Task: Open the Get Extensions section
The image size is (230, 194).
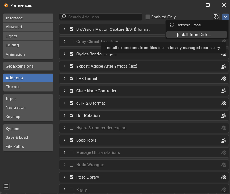Action: point(28,66)
